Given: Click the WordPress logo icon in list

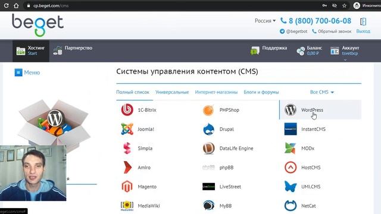Looking at the screenshot, I should pyautogui.click(x=291, y=109).
